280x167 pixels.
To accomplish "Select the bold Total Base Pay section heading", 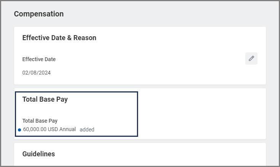I will point(45,99).
